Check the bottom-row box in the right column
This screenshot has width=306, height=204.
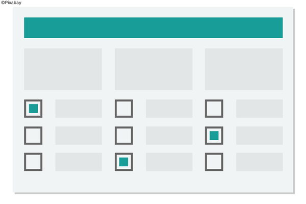coord(214,162)
